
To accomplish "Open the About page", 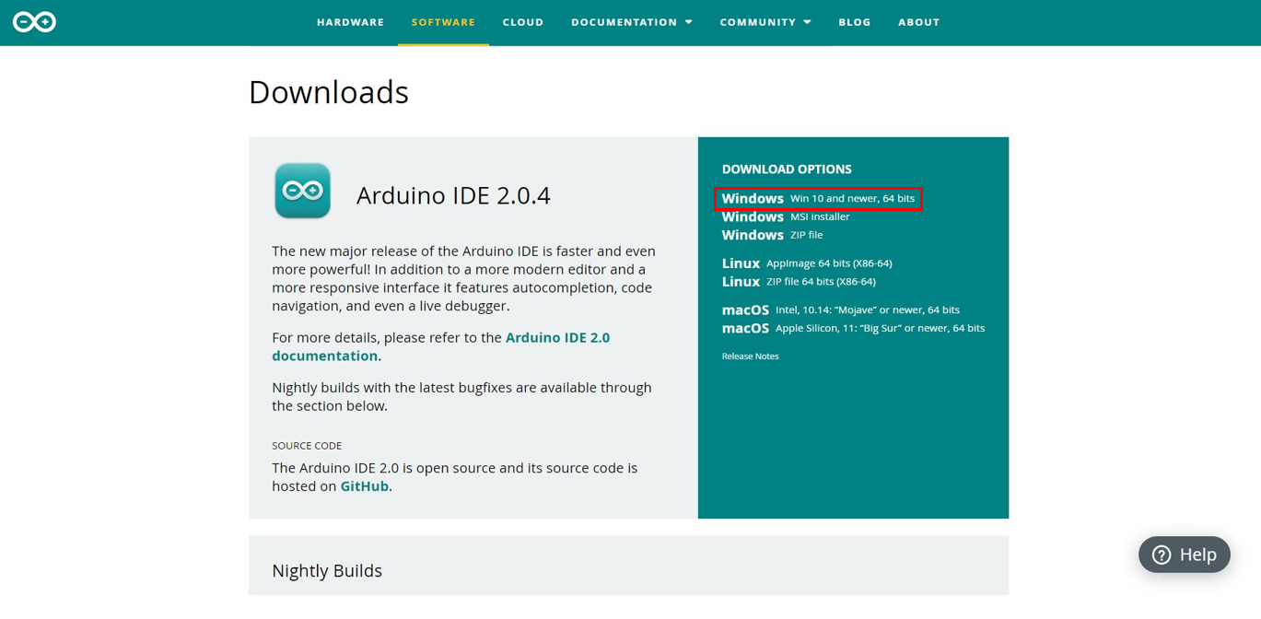I will pos(919,22).
